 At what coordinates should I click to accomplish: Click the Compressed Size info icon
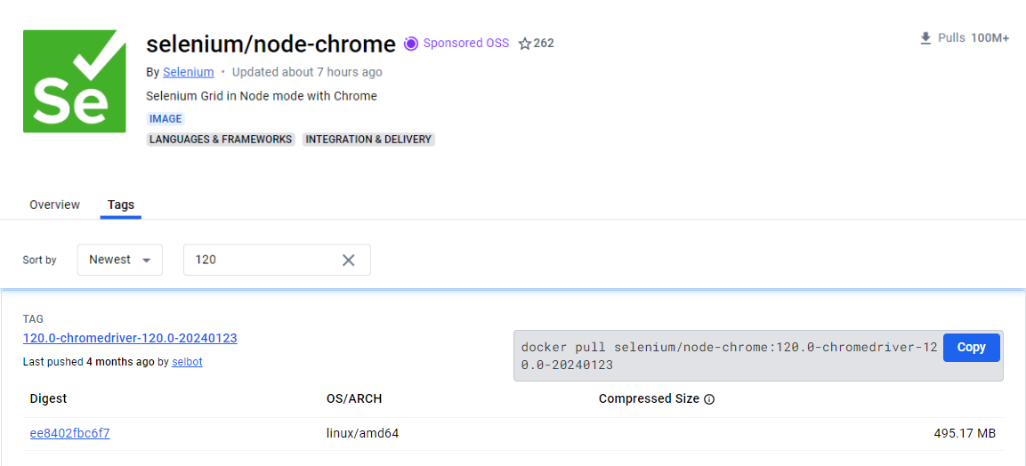point(709,399)
